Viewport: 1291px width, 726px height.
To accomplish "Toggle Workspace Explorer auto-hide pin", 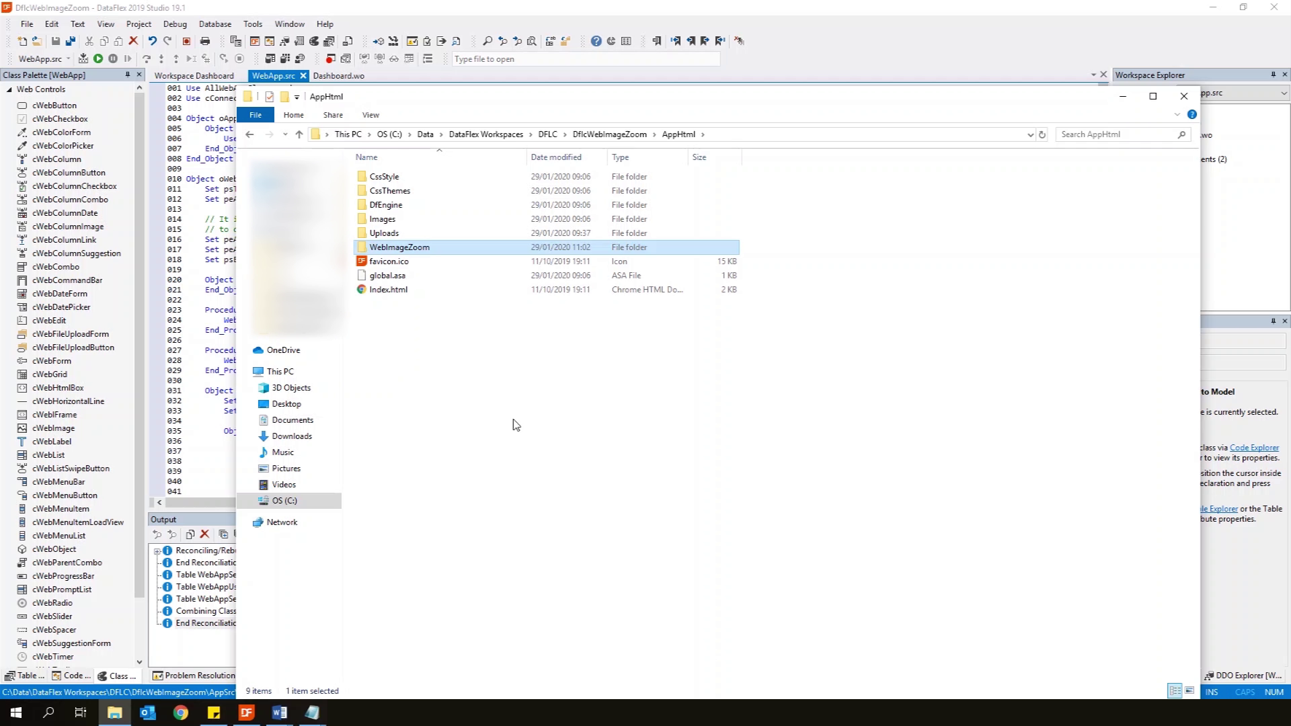I will pyautogui.click(x=1273, y=75).
